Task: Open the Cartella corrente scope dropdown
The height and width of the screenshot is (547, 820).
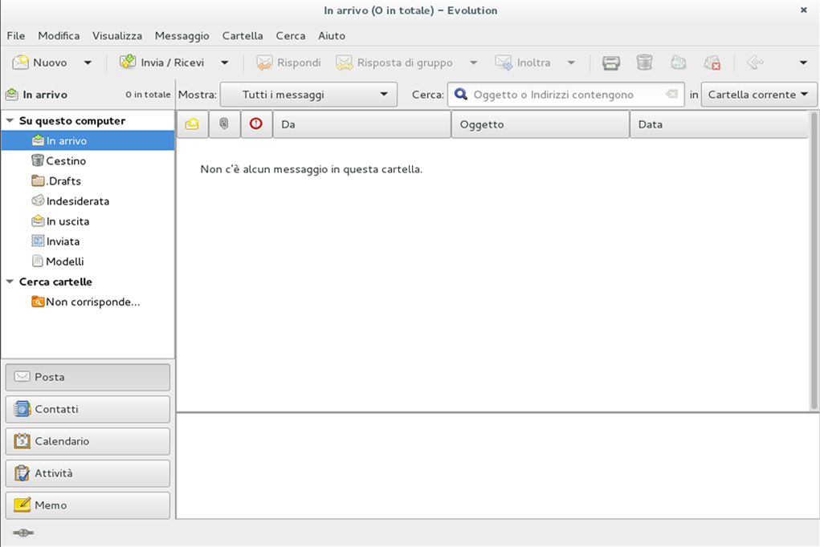Action: tap(758, 95)
